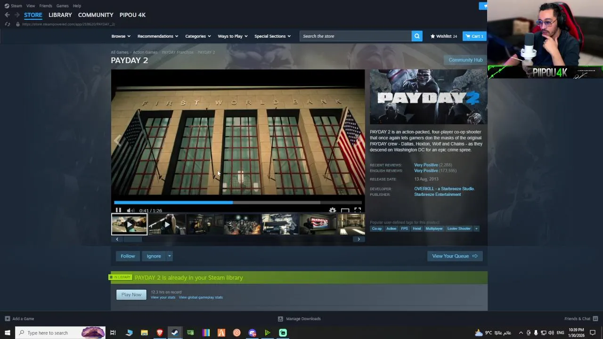Click the Play Now button
The image size is (603, 339).
point(131,295)
